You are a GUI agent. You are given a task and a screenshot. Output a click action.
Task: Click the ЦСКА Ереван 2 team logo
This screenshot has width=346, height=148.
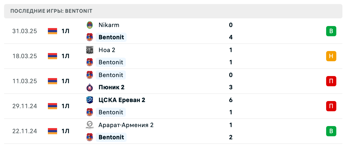(90, 100)
